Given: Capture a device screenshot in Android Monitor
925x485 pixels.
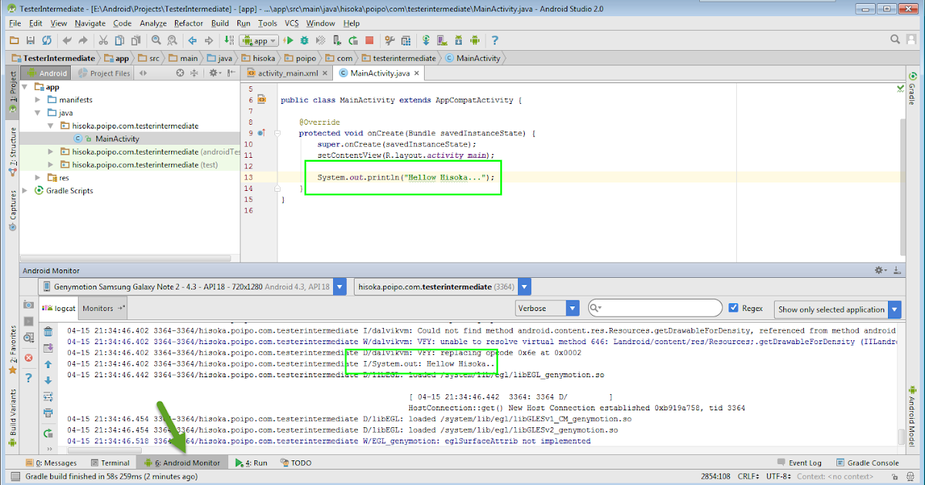Looking at the screenshot, I should (x=27, y=306).
